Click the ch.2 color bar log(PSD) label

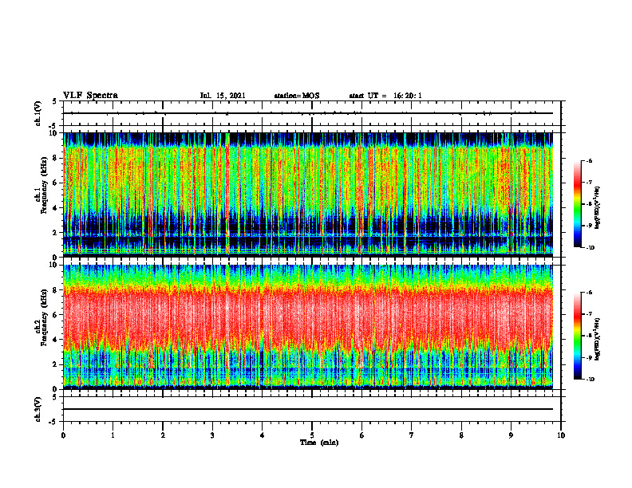tap(597, 338)
